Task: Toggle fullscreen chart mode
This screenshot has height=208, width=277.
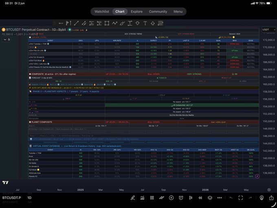Action: pos(241,198)
